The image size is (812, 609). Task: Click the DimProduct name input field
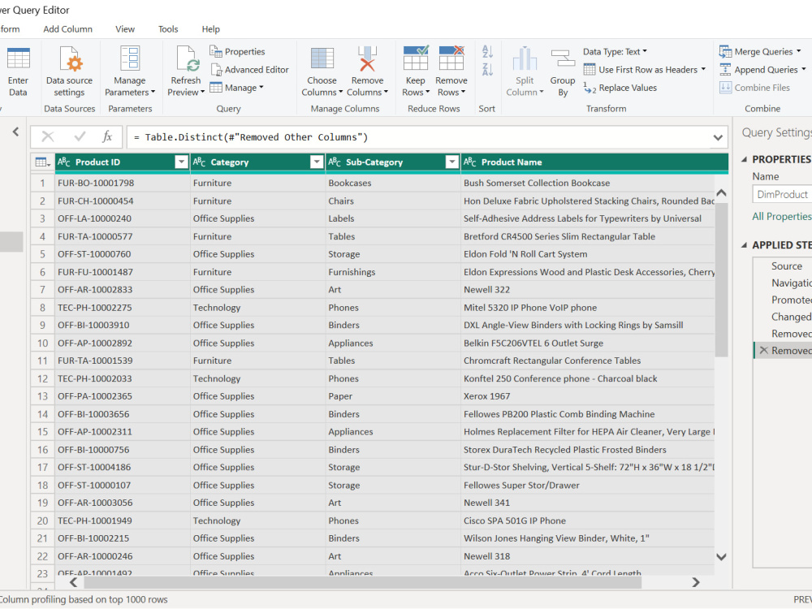782,194
